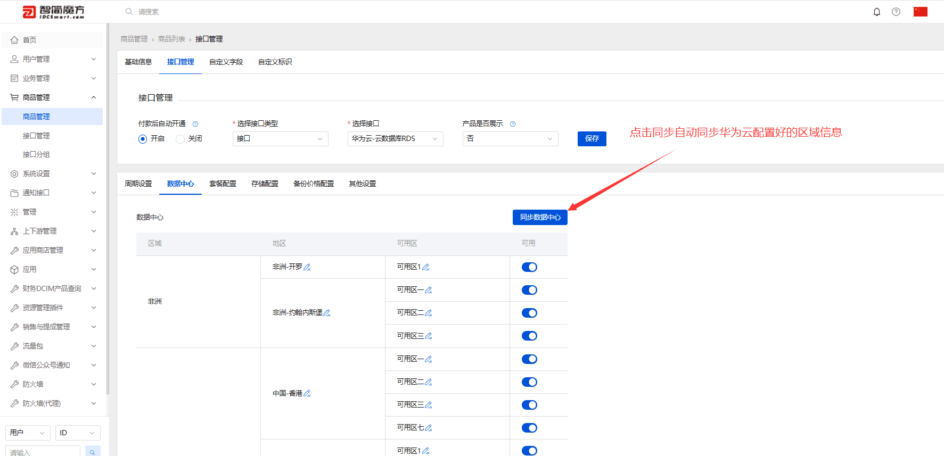This screenshot has height=456, width=944.
Task: Select the 关闭 radio button
Action: pyautogui.click(x=180, y=139)
